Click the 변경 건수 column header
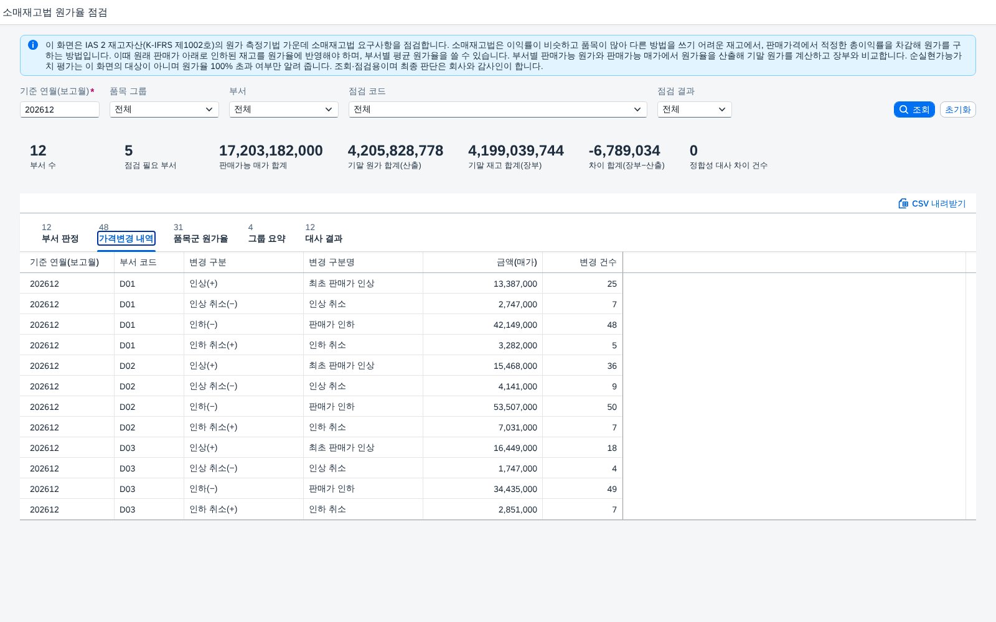Screen dimensions: 996x622 click(583, 262)
